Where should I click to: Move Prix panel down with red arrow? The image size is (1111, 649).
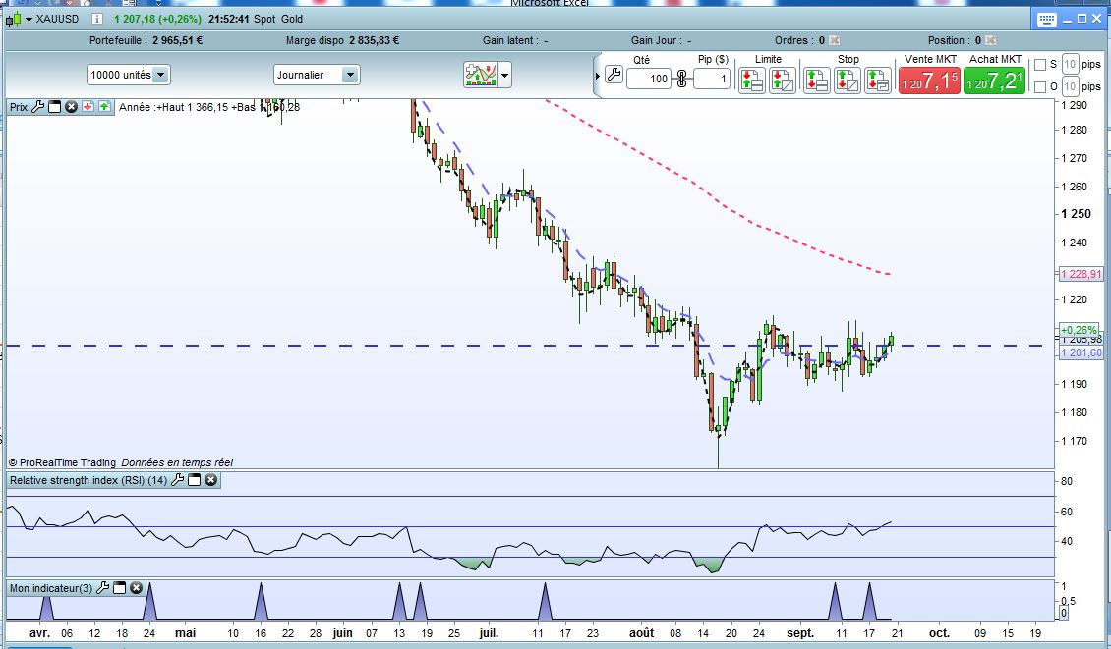88,107
